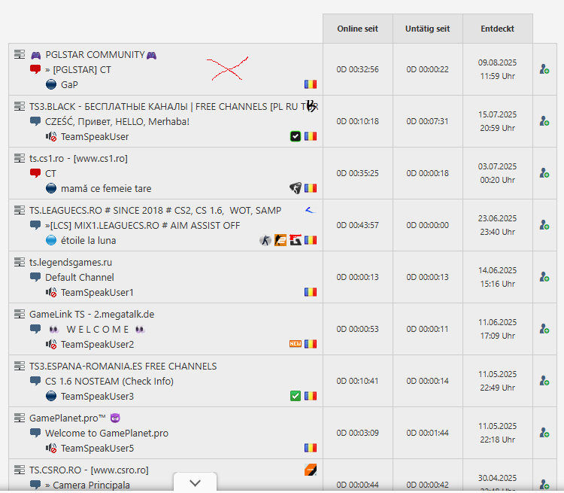Click the Entdeckt column header

click(x=497, y=29)
